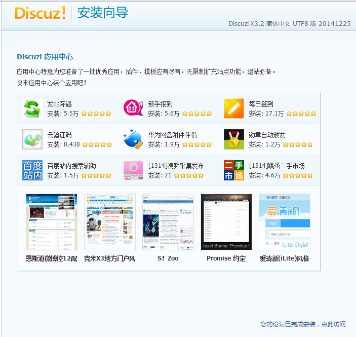
Task: Open the Promise 约定 dark theme thumbnail
Action: coord(226,222)
